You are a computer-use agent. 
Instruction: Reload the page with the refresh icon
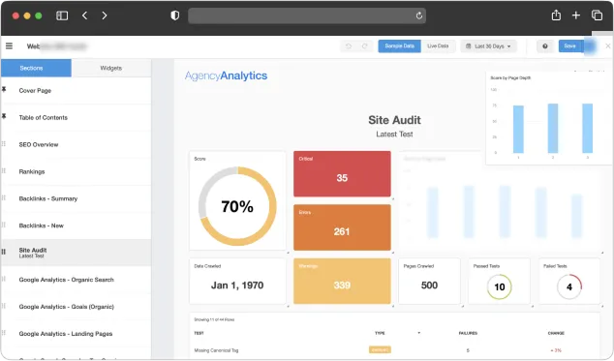pos(419,15)
